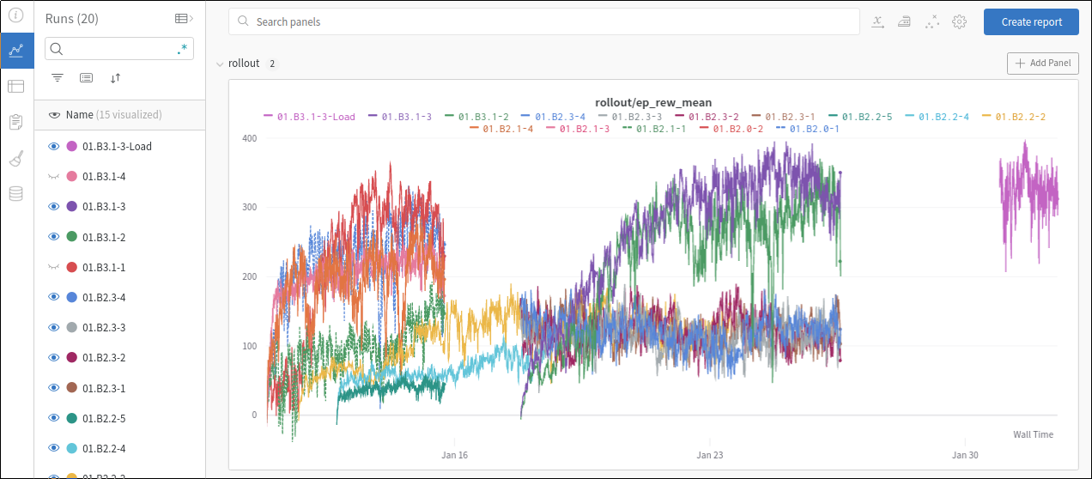The image size is (1092, 479).
Task: Click the Add Panel button
Action: coord(1042,64)
